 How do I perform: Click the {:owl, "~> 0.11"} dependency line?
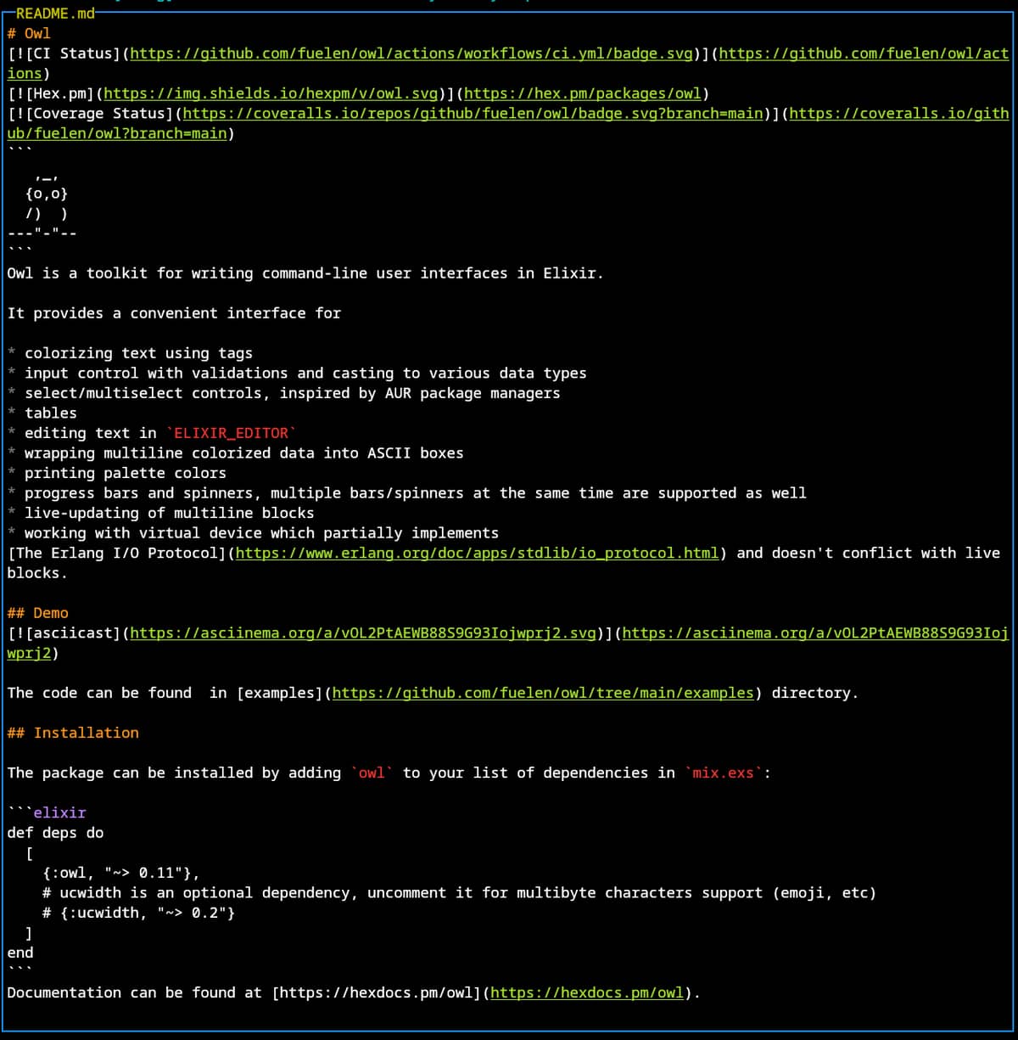120,873
